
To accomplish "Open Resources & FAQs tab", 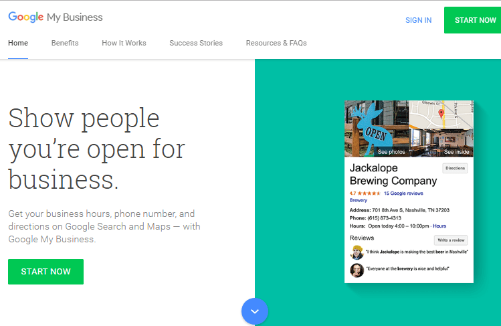I will pyautogui.click(x=276, y=43).
